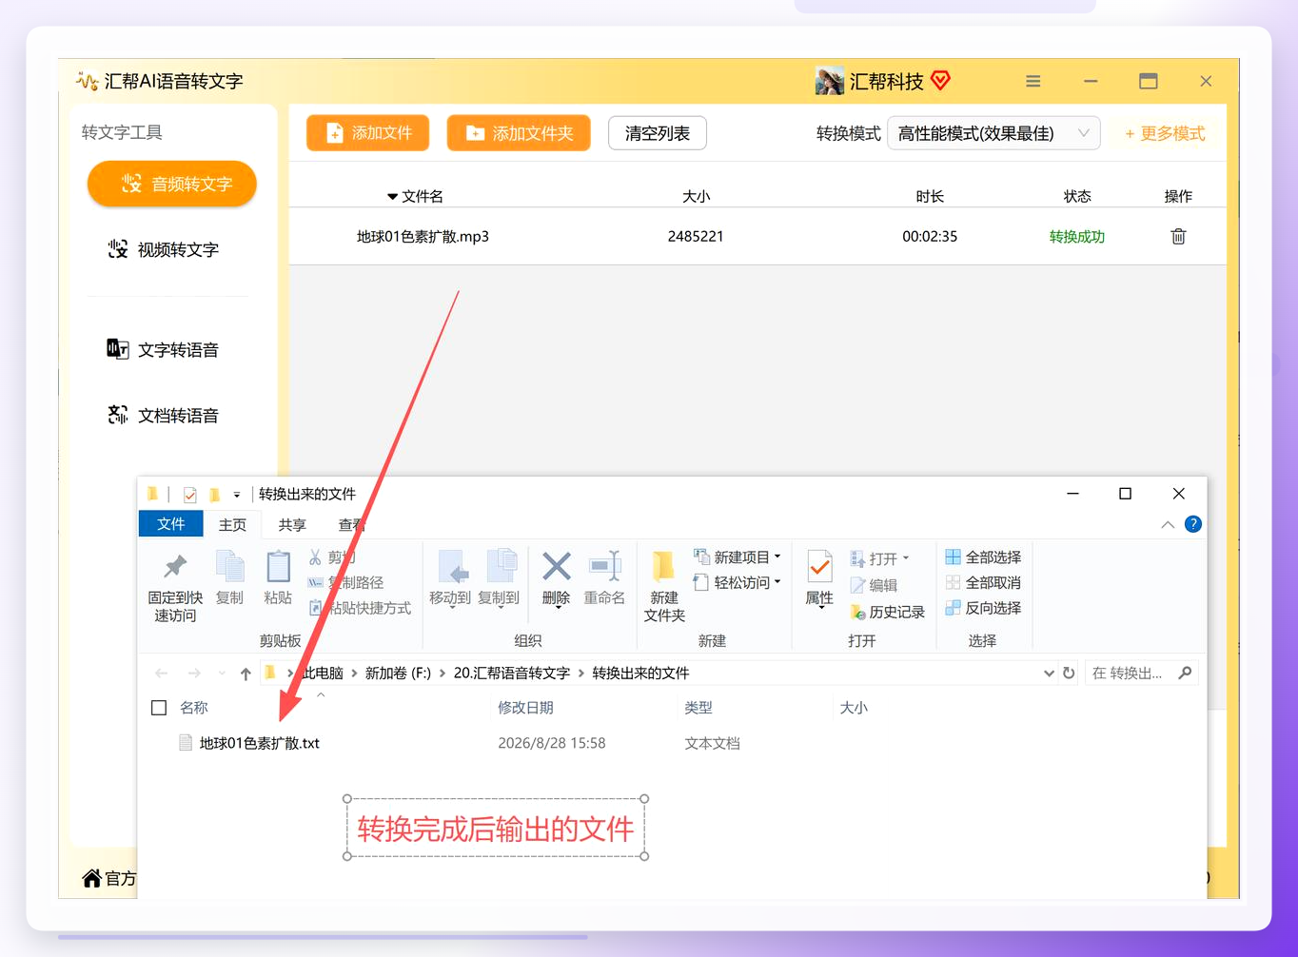Click the red VIP badge icon

tap(940, 81)
